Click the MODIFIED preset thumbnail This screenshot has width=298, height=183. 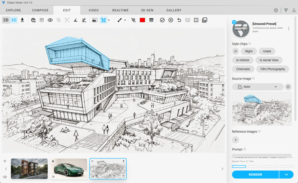click(x=241, y=29)
